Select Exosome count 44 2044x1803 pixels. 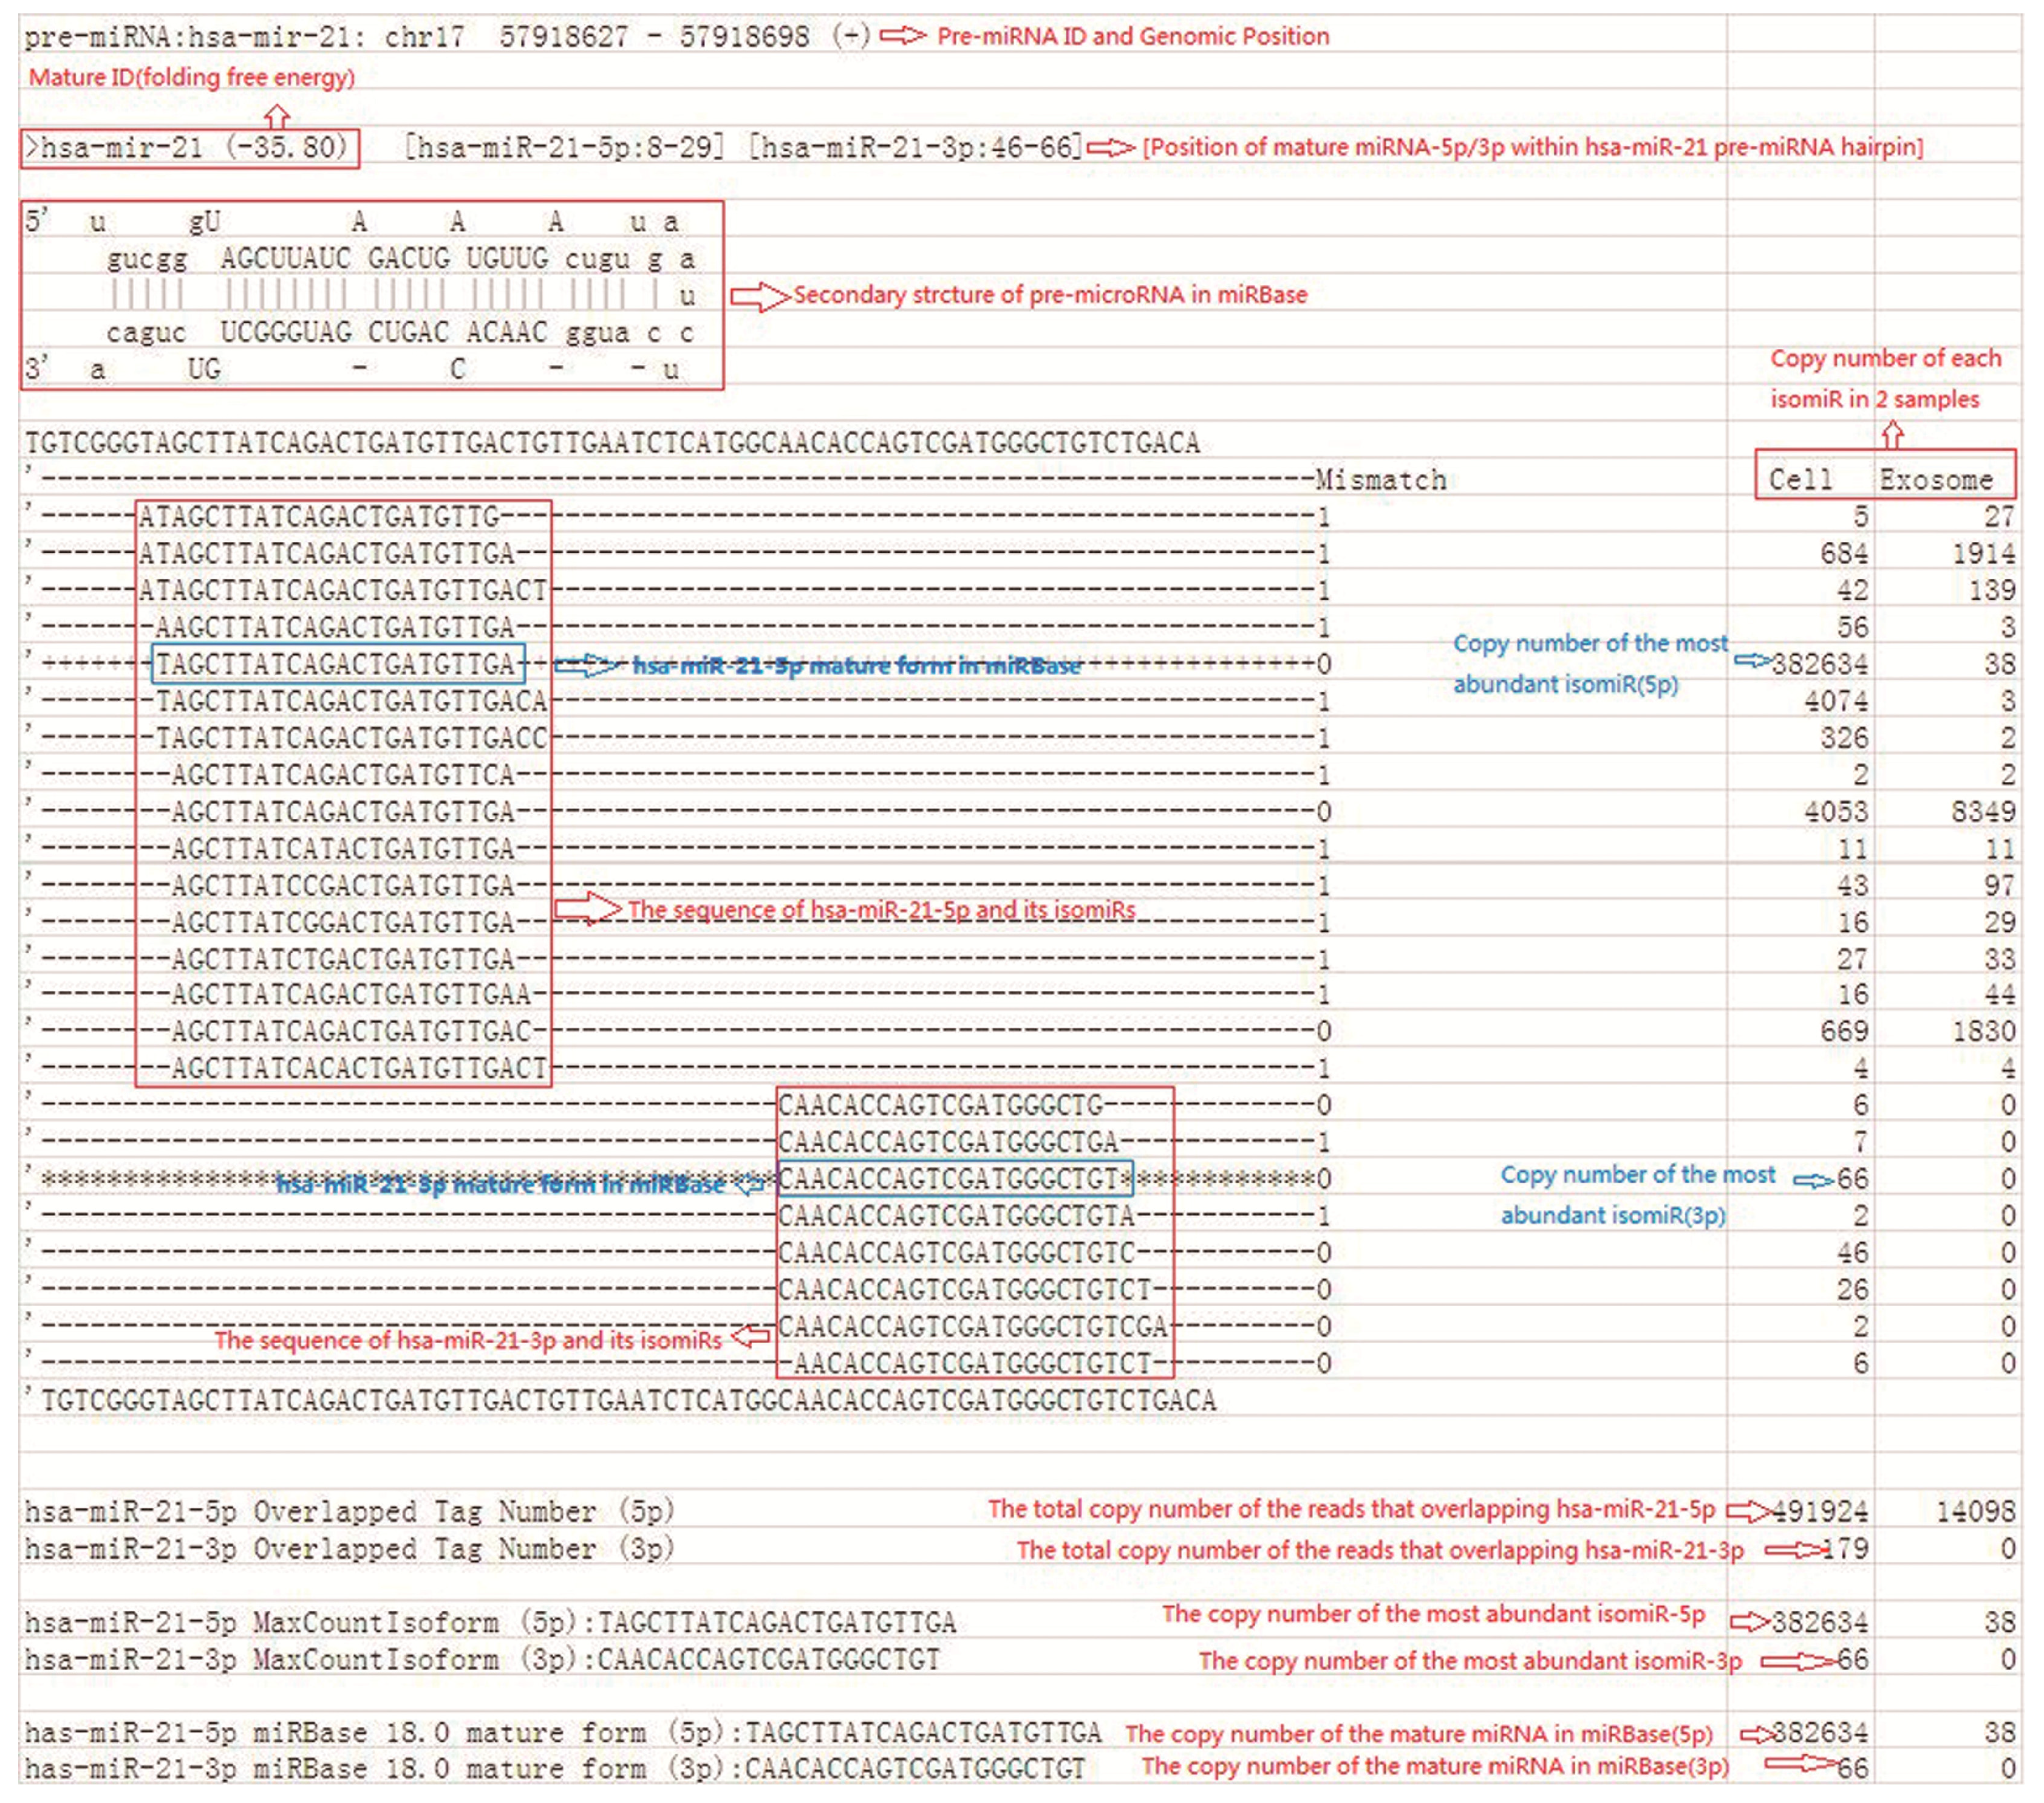2000,994
